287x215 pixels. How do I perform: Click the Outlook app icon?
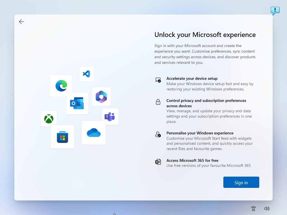click(77, 104)
